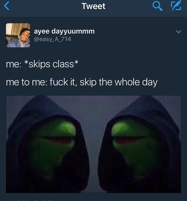Image resolution: width=187 pixels, height=201 pixels.
Task: Go back using the blue arrow
Action: click(7, 6)
